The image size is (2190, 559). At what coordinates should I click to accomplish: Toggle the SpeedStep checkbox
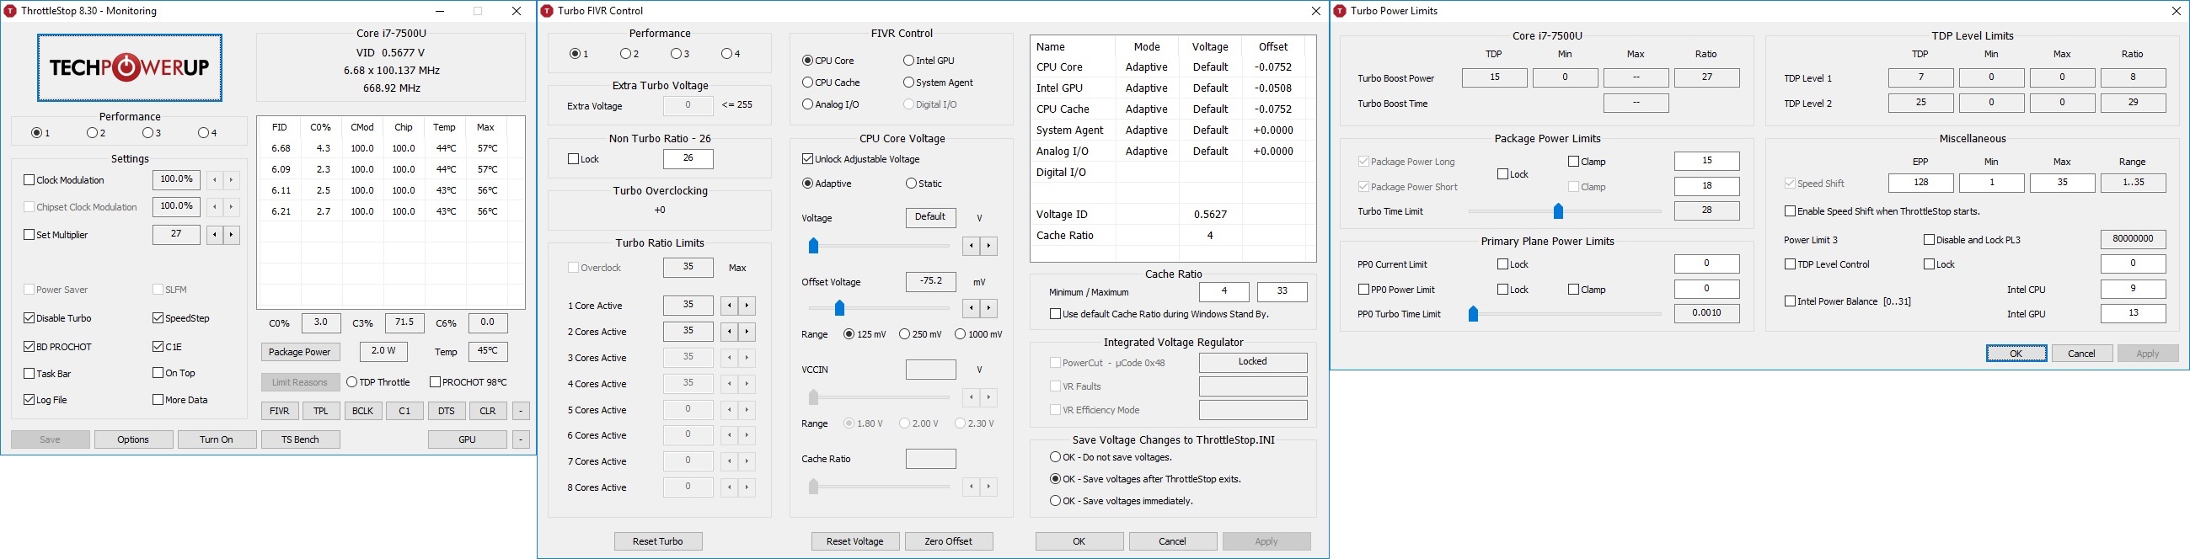click(x=158, y=317)
